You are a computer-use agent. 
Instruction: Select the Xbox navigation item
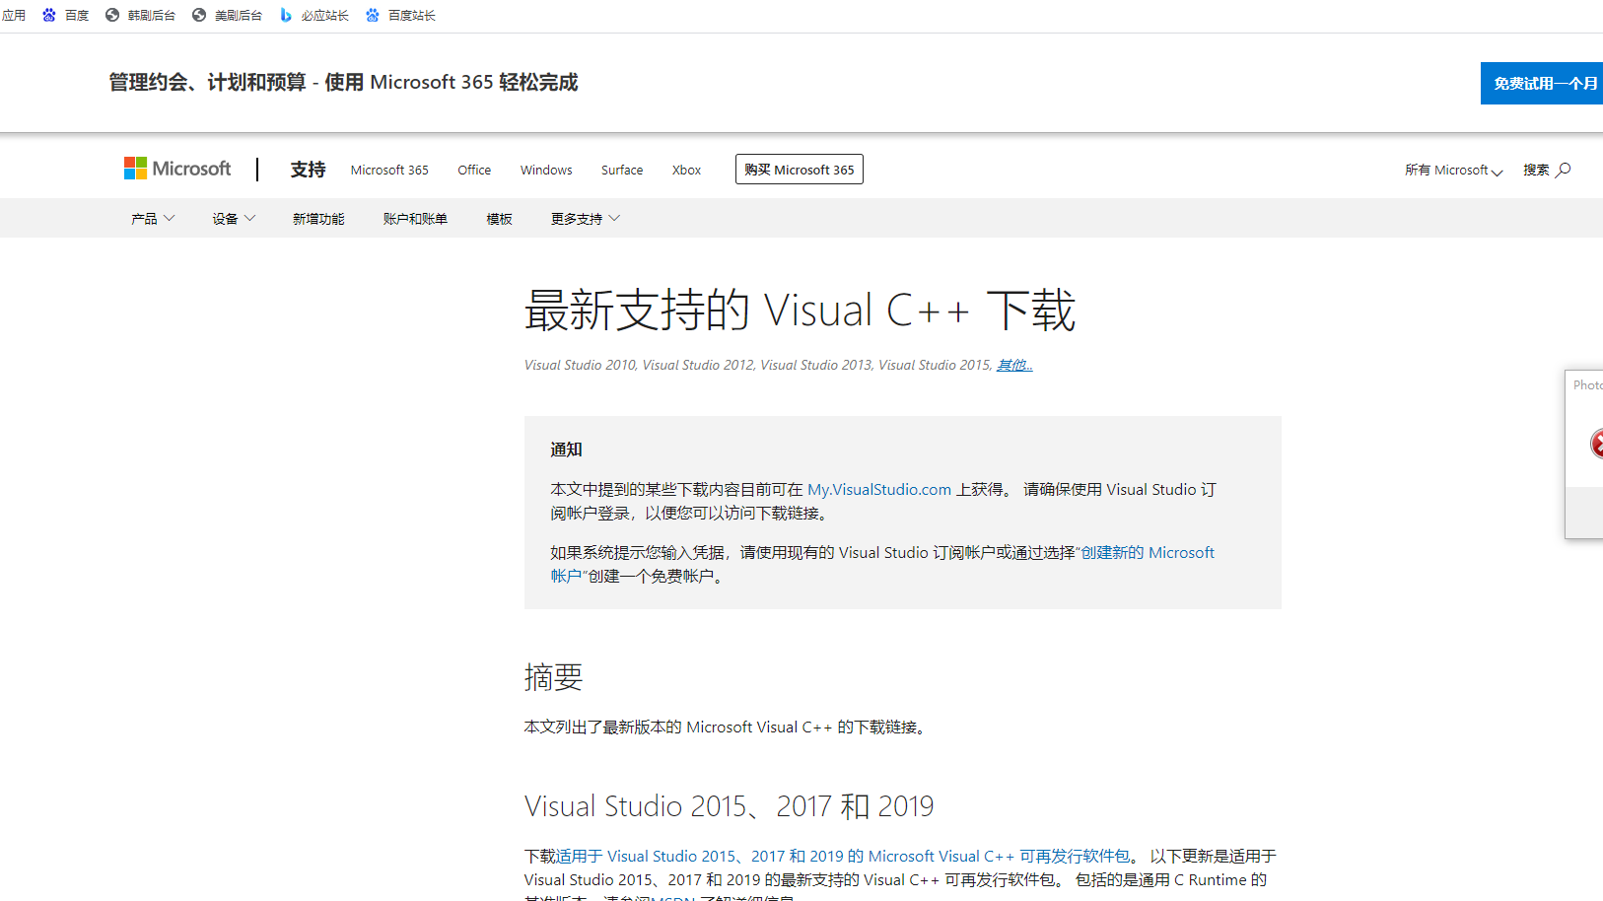(x=686, y=169)
